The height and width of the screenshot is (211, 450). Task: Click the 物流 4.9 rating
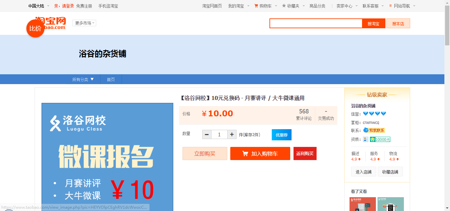click(394, 156)
